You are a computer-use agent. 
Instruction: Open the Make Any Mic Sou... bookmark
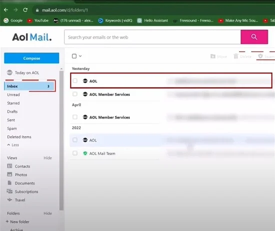tap(238, 20)
